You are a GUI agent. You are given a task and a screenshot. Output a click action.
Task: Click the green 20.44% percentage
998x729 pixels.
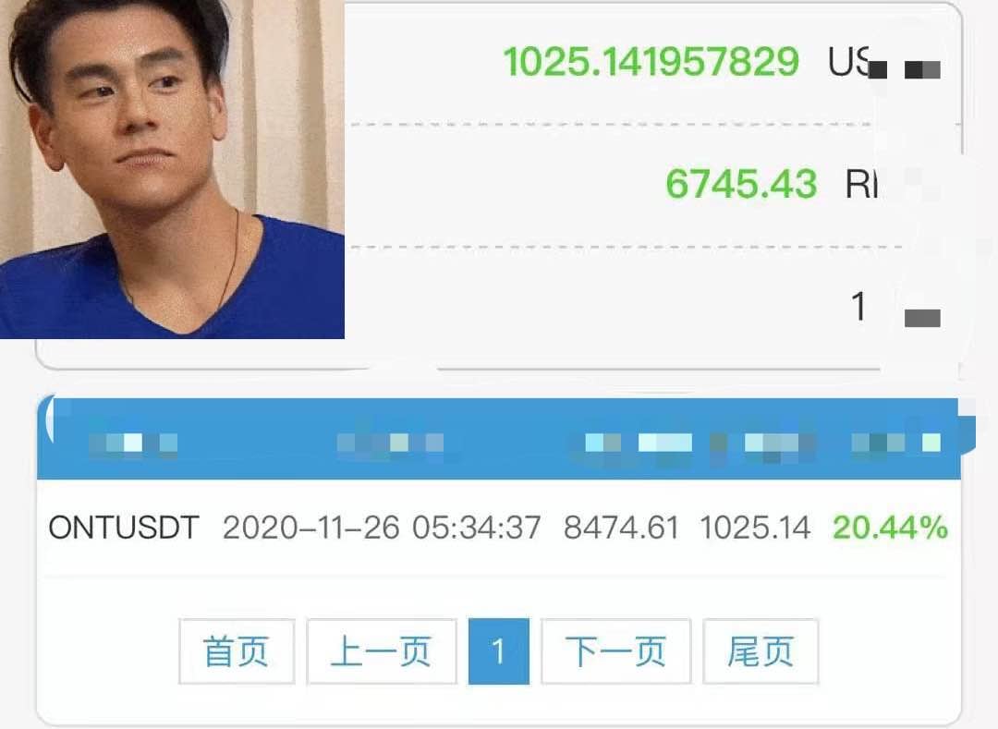(x=891, y=528)
